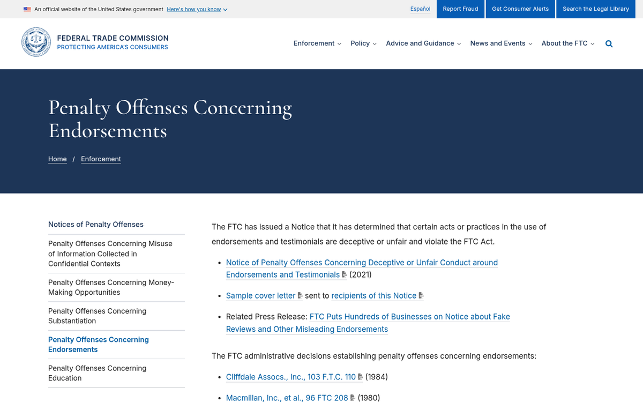
Task: Switch language via the Español link
Action: click(x=420, y=9)
